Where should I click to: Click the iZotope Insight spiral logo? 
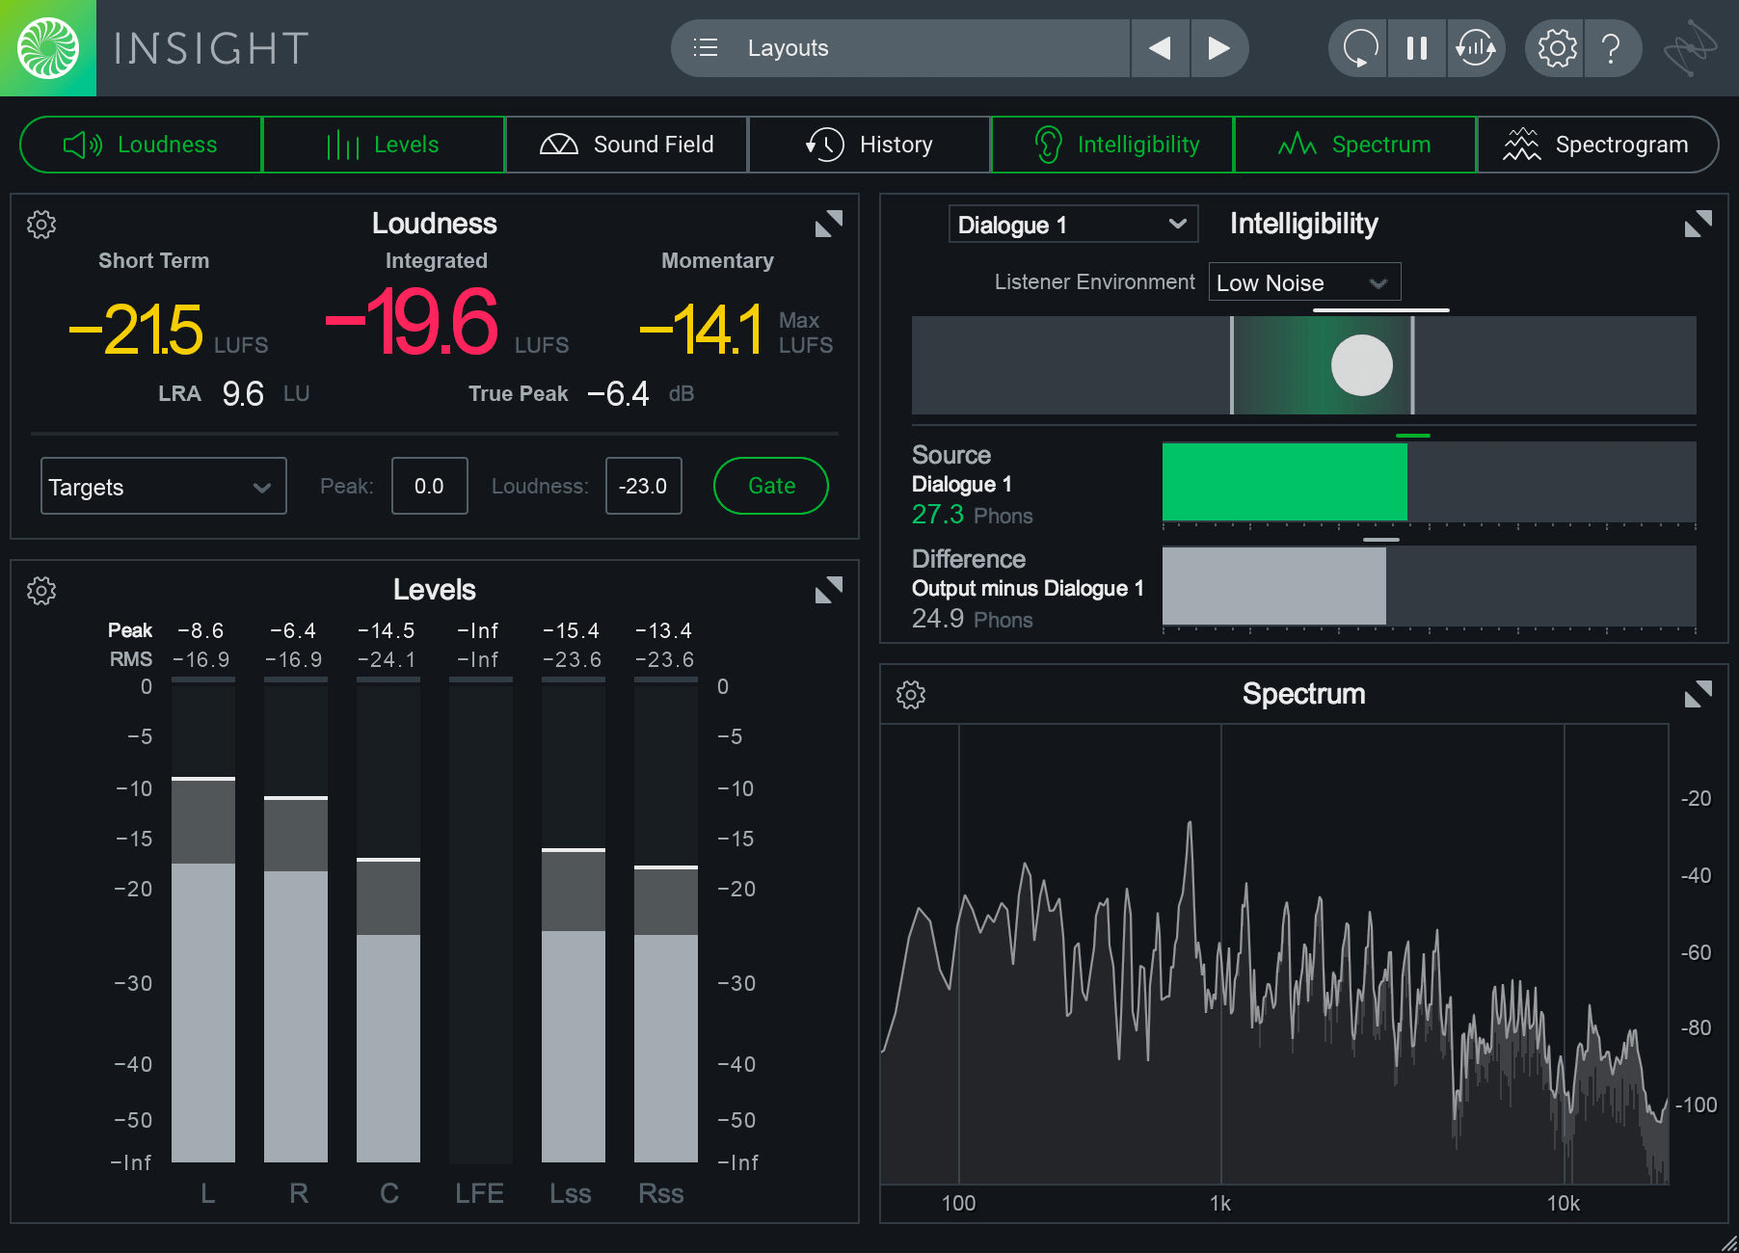pyautogui.click(x=47, y=47)
